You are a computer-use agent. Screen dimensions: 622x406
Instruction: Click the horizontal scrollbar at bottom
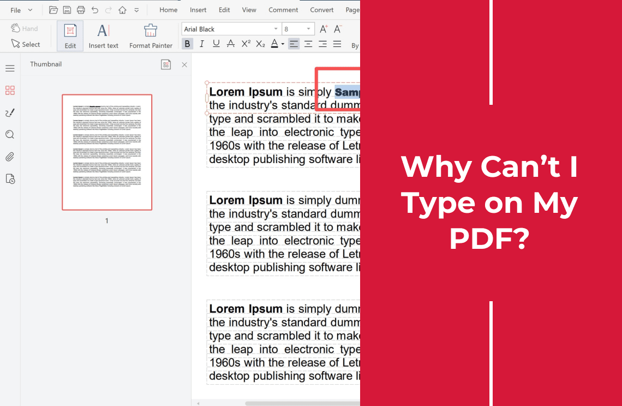pos(302,403)
